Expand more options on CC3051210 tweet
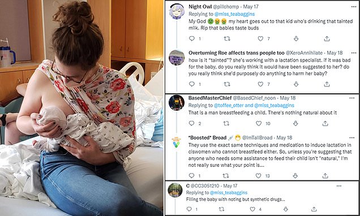Image resolution: width=360 pixels, height=216 pixels. click(339, 186)
